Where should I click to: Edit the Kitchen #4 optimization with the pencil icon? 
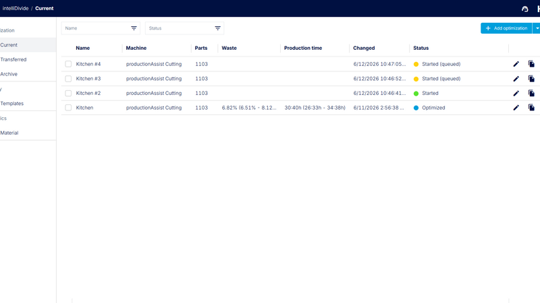pos(516,64)
